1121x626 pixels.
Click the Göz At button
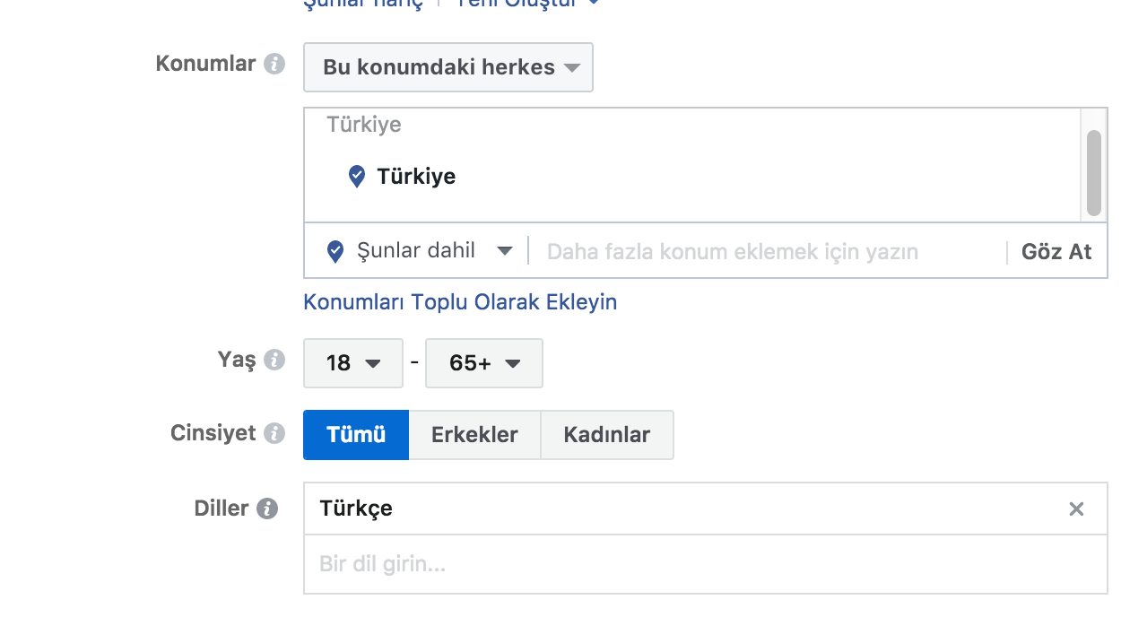point(1056,252)
